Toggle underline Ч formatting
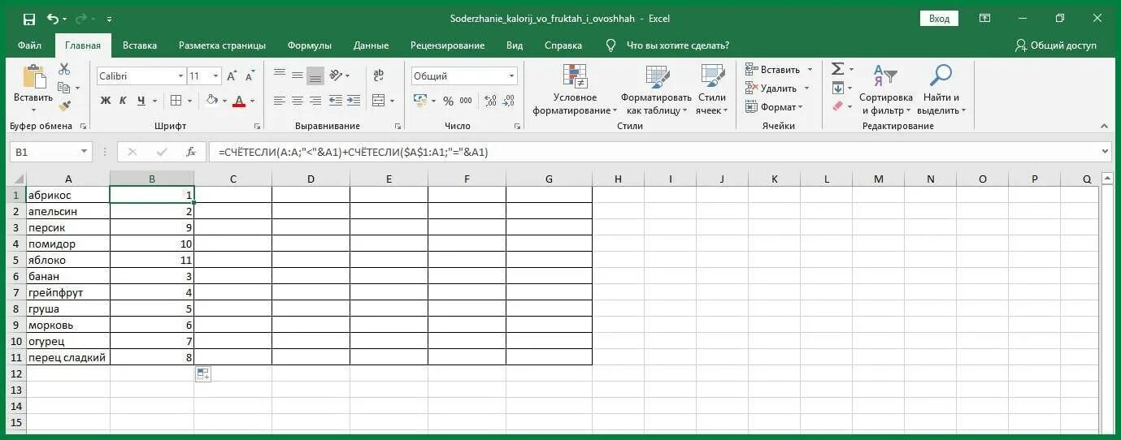This screenshot has width=1121, height=440. (x=141, y=101)
